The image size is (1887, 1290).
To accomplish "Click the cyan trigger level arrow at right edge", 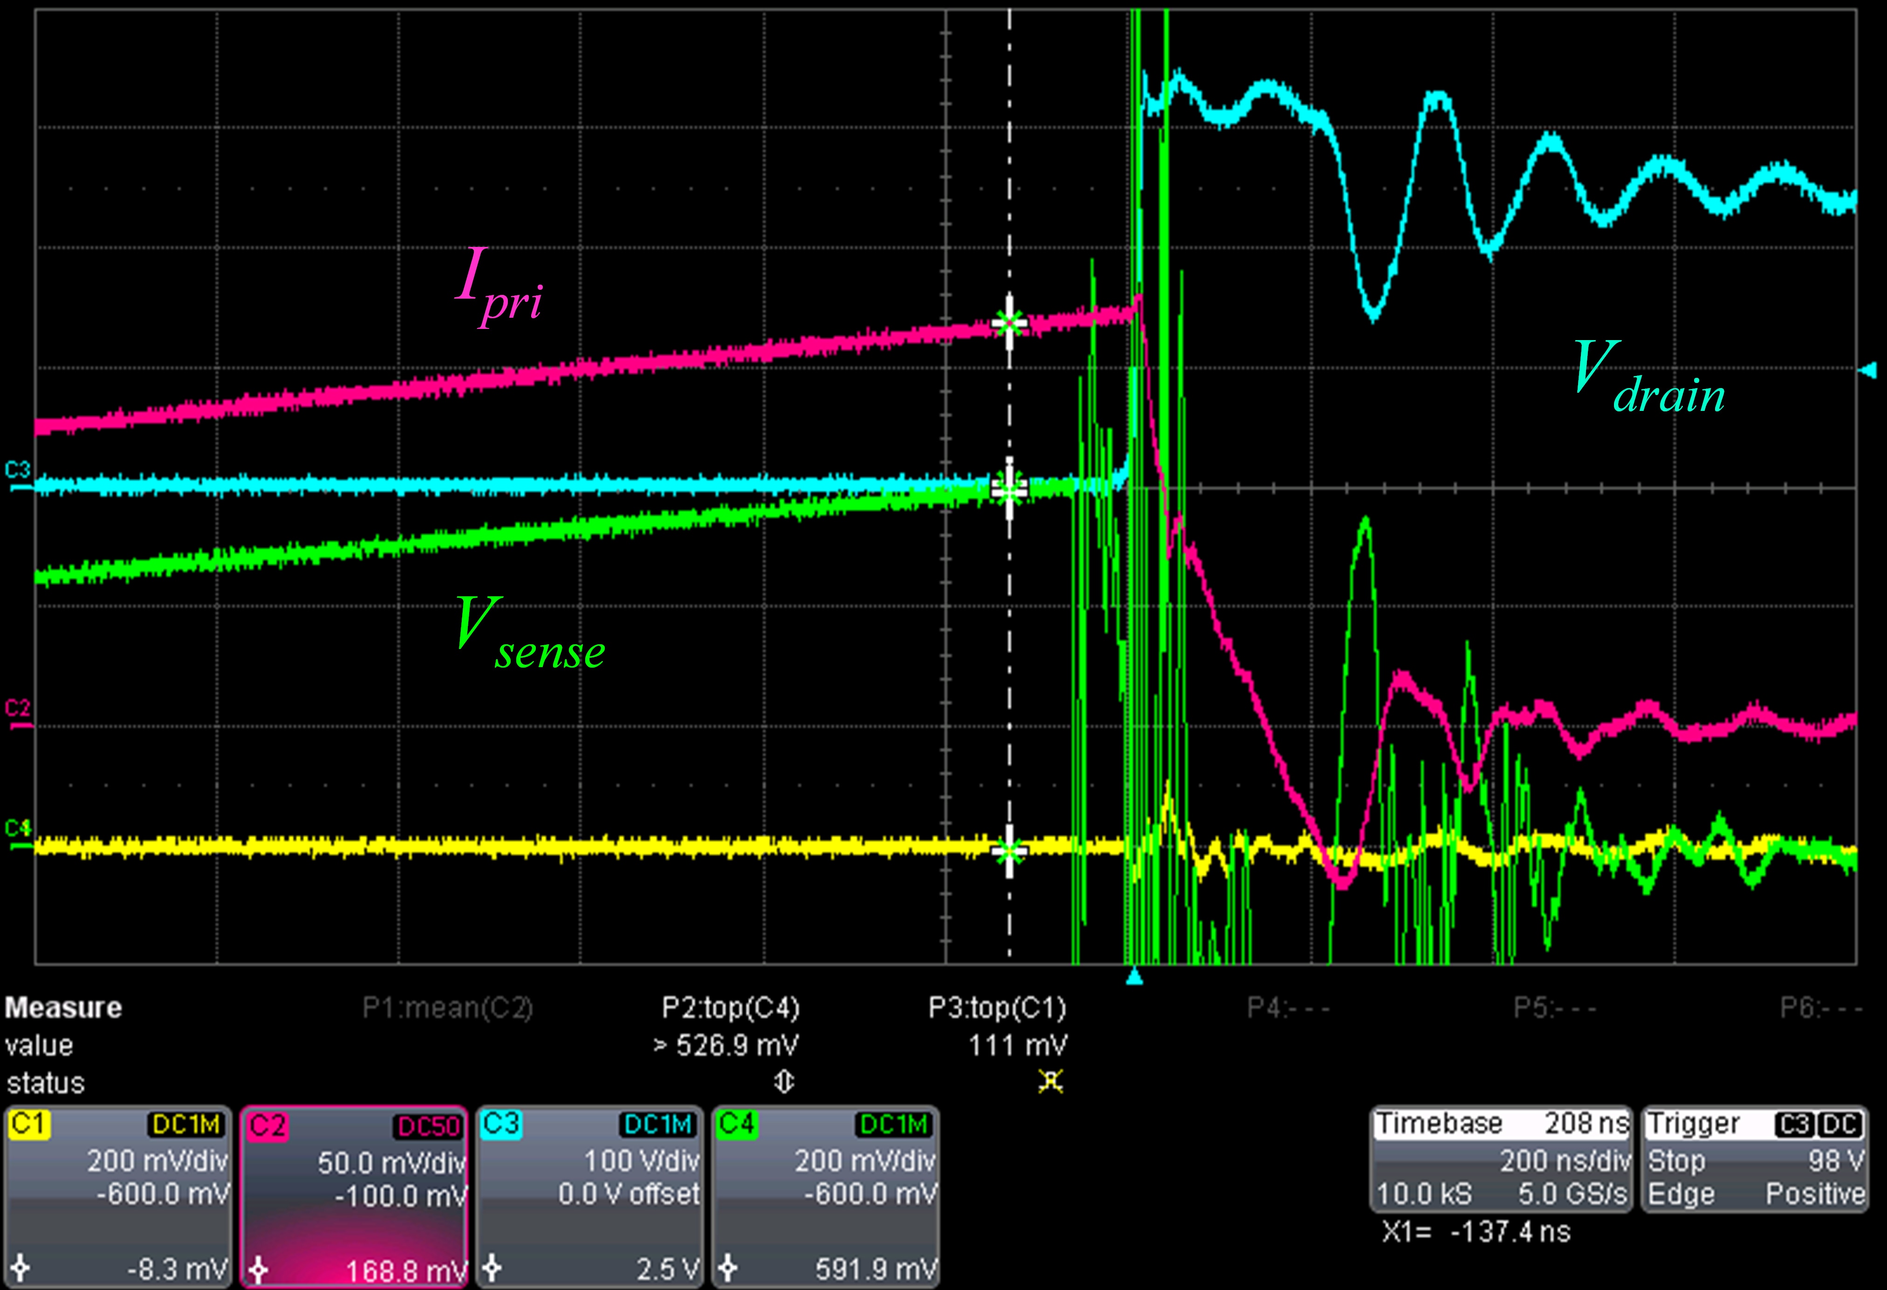I will [1867, 370].
